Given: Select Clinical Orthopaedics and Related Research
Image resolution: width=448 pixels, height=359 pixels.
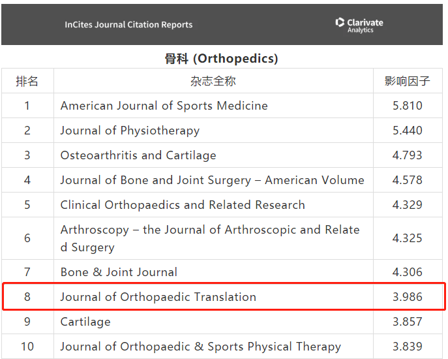Looking at the screenshot, I should pyautogui.click(x=183, y=205).
